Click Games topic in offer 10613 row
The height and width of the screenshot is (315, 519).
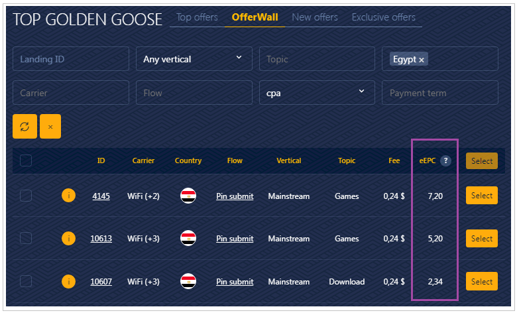[347, 239]
